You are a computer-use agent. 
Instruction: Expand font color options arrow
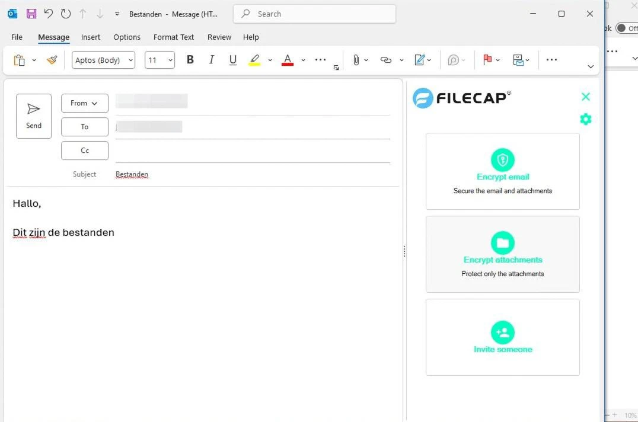pyautogui.click(x=304, y=60)
